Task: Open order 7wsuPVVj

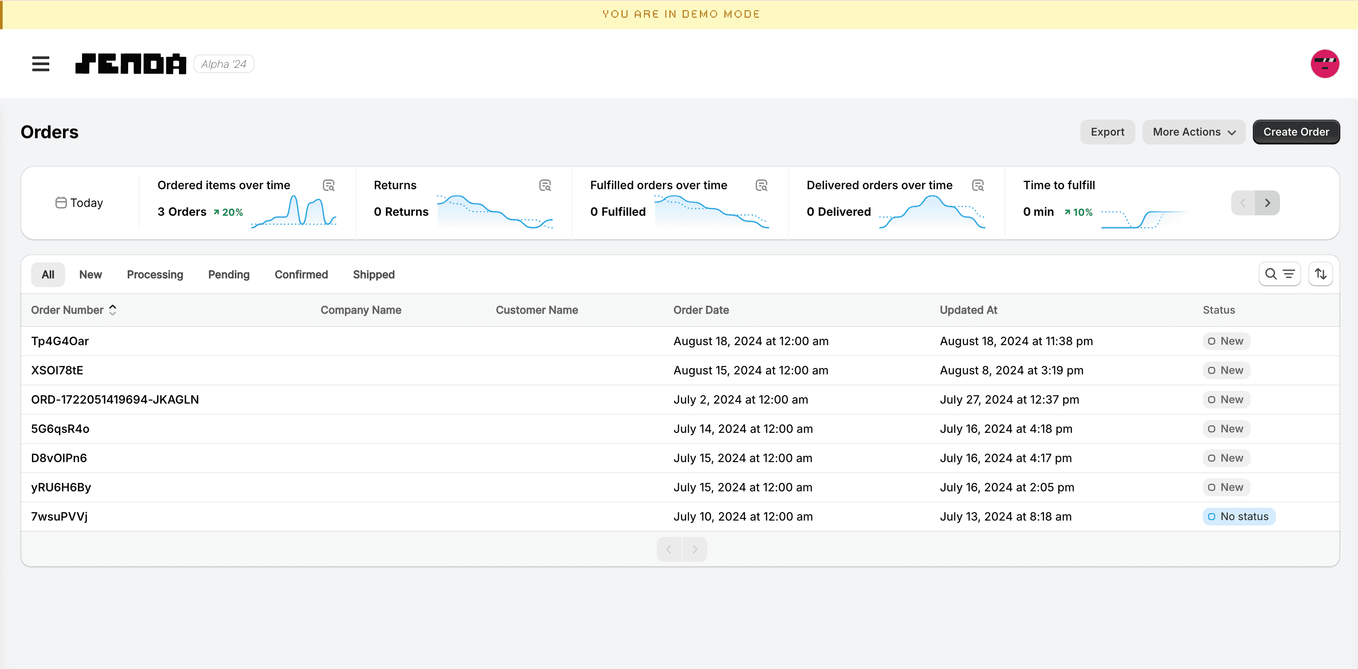Action: 59,517
